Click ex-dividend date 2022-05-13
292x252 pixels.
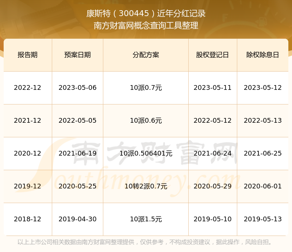coord(262,121)
